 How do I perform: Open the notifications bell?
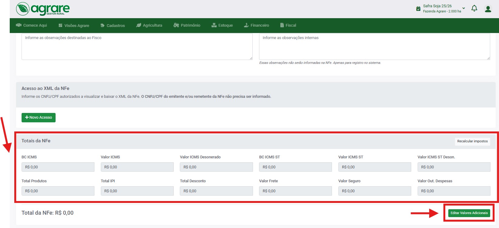pyautogui.click(x=474, y=8)
